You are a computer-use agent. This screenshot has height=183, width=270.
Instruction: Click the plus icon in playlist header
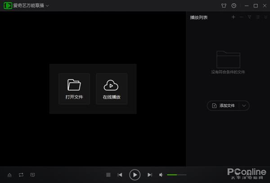tap(233, 17)
